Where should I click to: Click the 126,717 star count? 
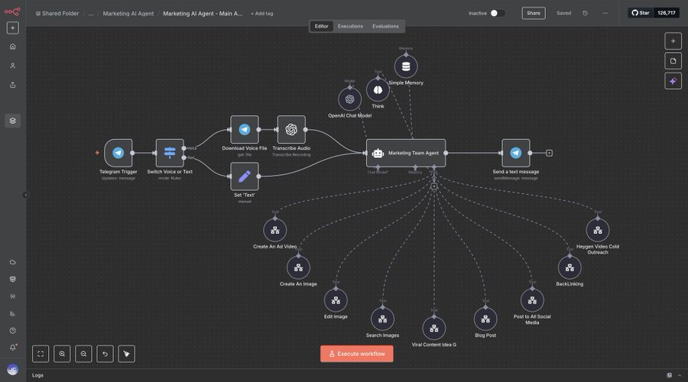[x=666, y=13]
